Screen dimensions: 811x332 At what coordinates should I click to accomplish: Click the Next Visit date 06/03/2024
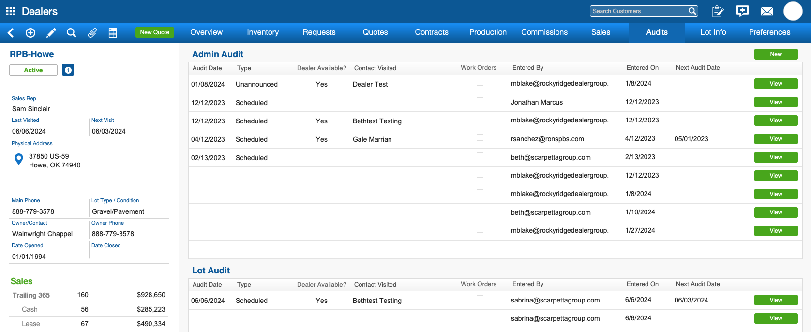109,131
